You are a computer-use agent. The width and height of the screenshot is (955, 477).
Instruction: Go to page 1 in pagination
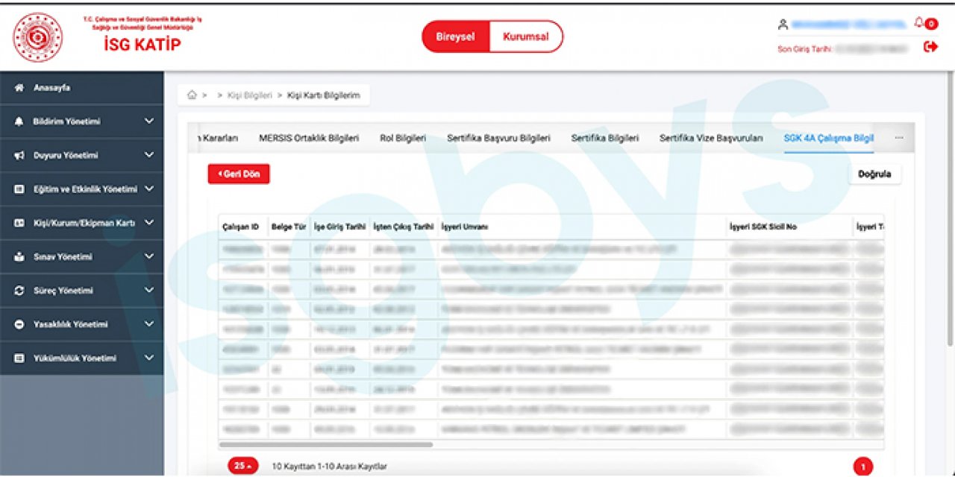pyautogui.click(x=862, y=467)
